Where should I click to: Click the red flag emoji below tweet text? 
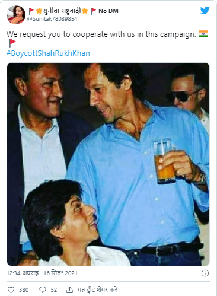pyautogui.click(x=12, y=43)
